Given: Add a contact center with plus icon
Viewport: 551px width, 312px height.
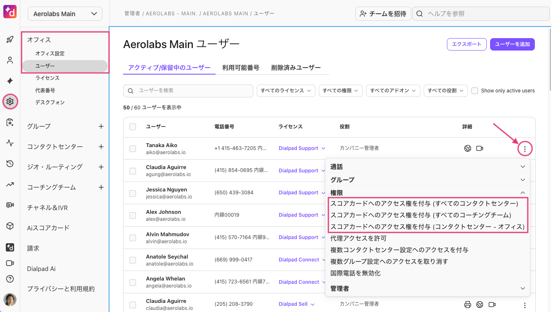Looking at the screenshot, I should coord(101,147).
